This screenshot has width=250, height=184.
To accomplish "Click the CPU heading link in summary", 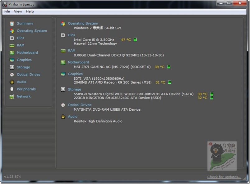I will [72, 35].
